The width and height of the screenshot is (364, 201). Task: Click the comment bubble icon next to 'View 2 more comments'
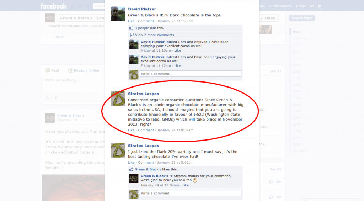132,35
